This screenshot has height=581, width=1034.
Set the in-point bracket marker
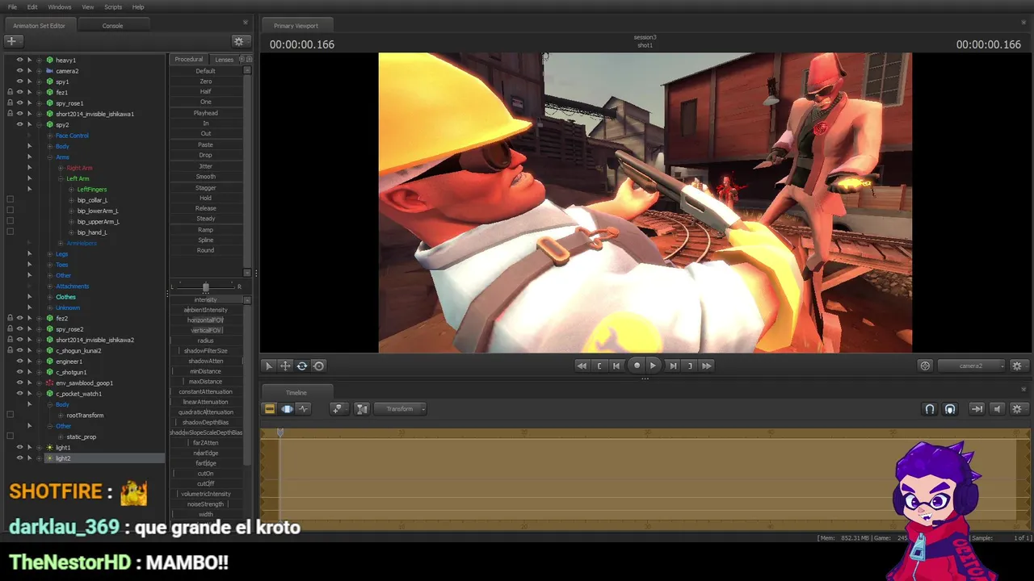599,366
